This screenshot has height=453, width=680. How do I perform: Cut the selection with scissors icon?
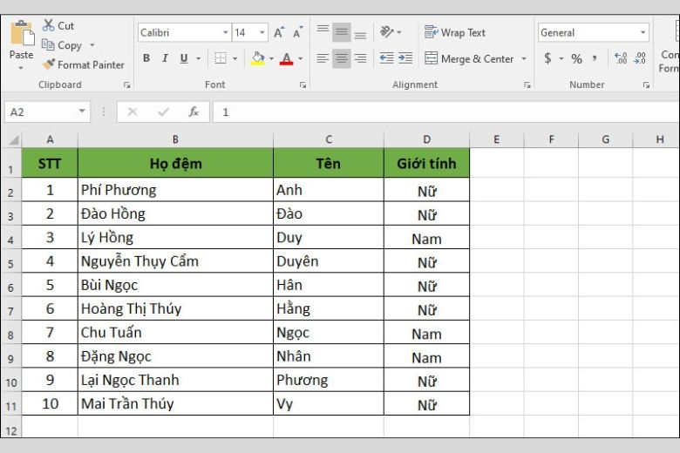pos(58,25)
